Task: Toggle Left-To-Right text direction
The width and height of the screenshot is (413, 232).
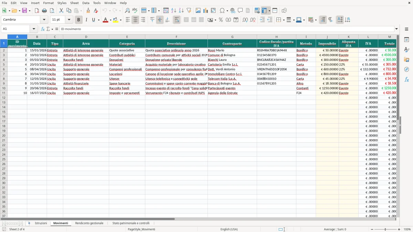Action: [323, 20]
